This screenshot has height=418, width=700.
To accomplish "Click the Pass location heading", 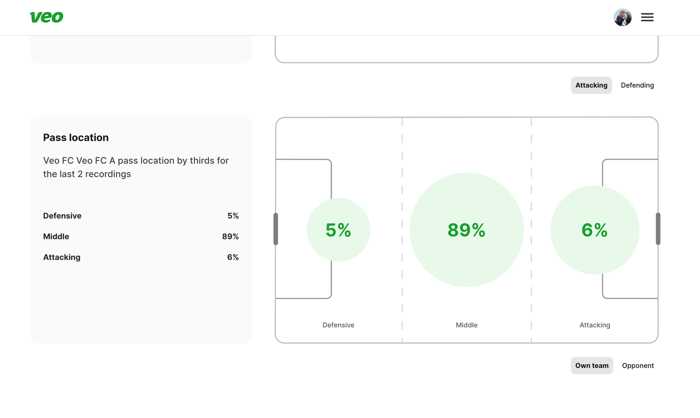I will coord(76,137).
